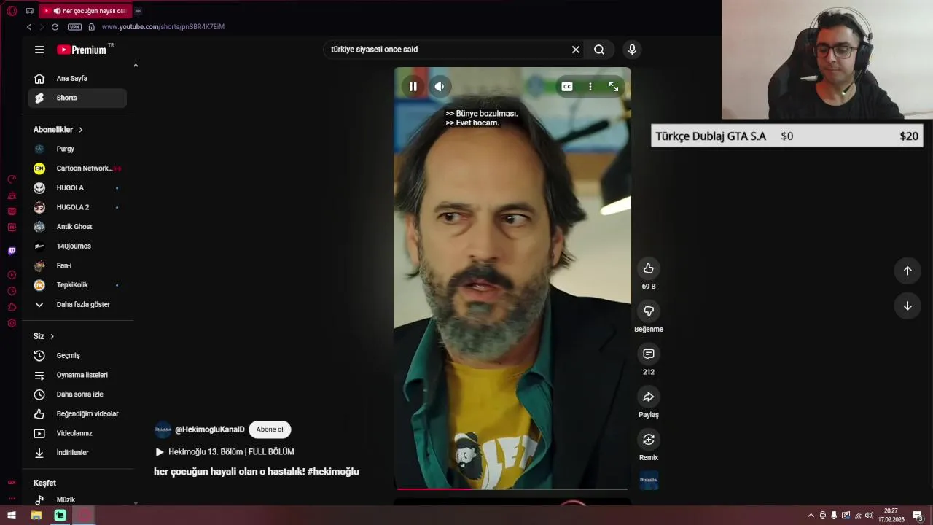Viewport: 933px width, 525px height.
Task: Open 'Hekimoğlu 13. Bölüm | FULL BÖLÜM' link
Action: [225, 452]
